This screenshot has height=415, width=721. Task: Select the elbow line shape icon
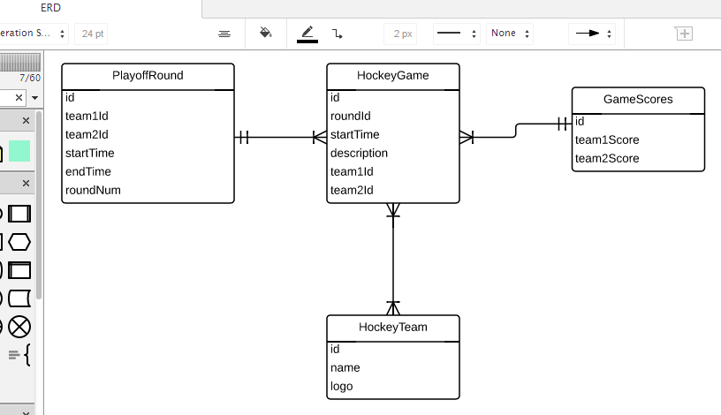[338, 34]
